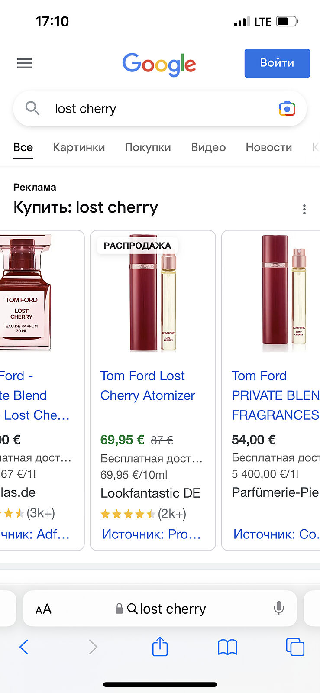
Task: Open Safari bookmarks book icon
Action: point(227,647)
